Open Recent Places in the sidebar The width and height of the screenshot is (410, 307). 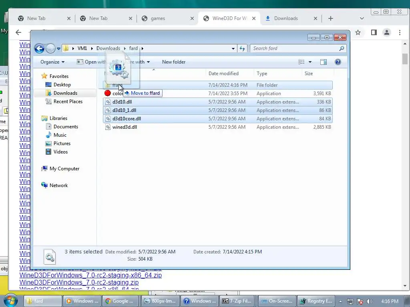68,101
